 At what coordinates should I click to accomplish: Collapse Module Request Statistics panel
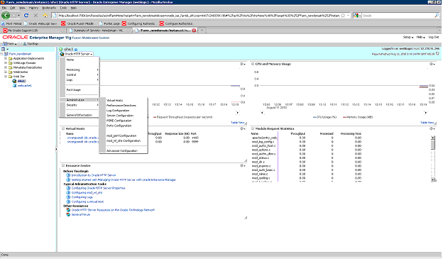(x=253, y=129)
